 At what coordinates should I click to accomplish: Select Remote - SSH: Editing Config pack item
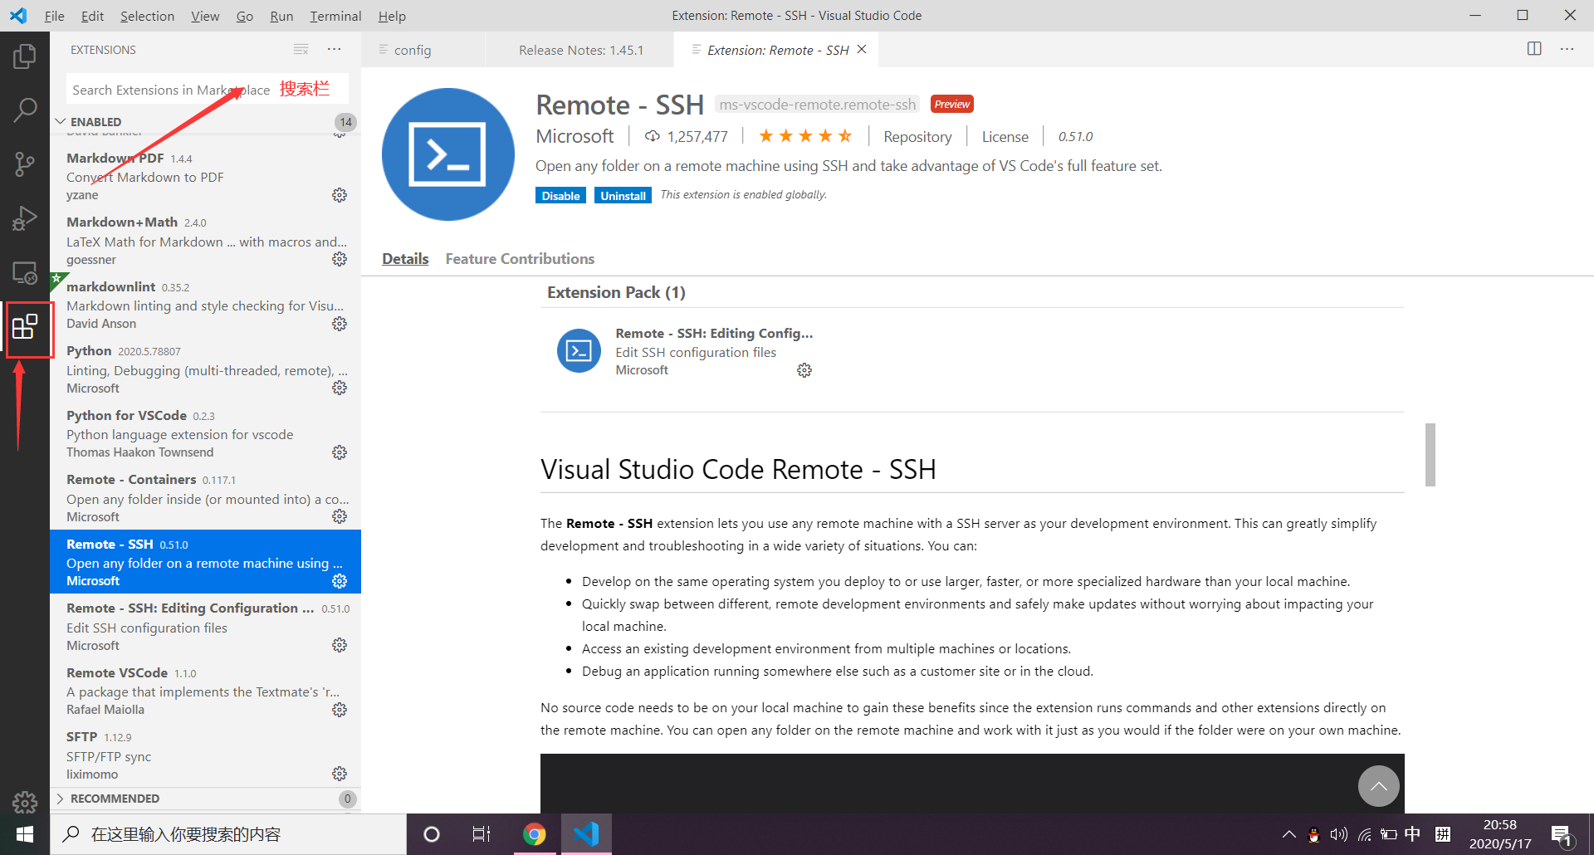click(x=685, y=351)
